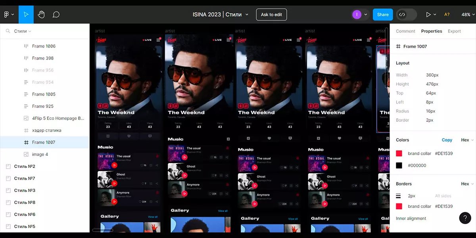The height and width of the screenshot is (238, 476).
Task: Click the icon beside Frame 925 layer
Action: (x=26, y=106)
